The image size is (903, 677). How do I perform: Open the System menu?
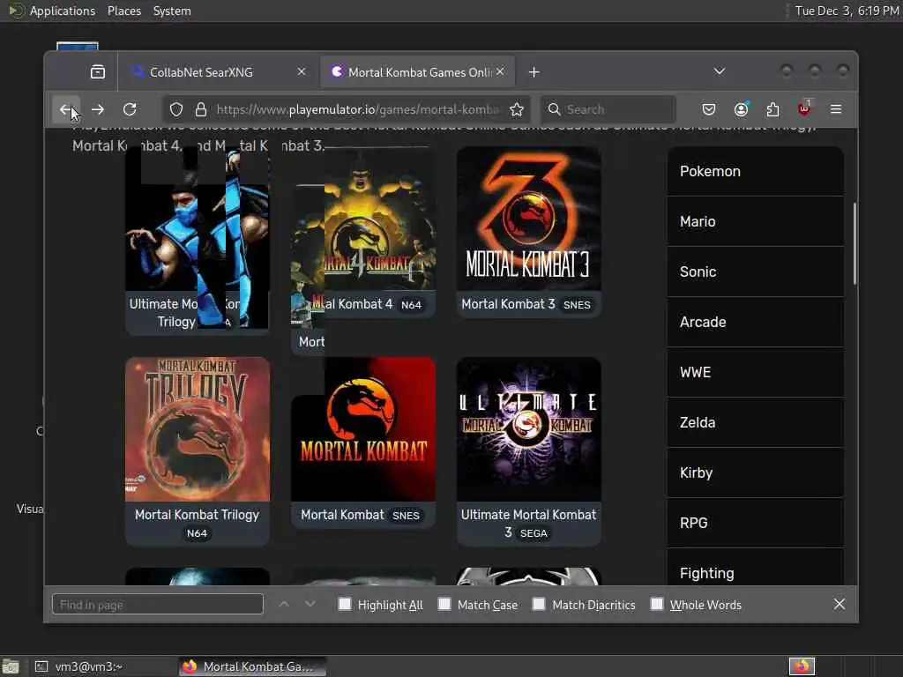(172, 11)
